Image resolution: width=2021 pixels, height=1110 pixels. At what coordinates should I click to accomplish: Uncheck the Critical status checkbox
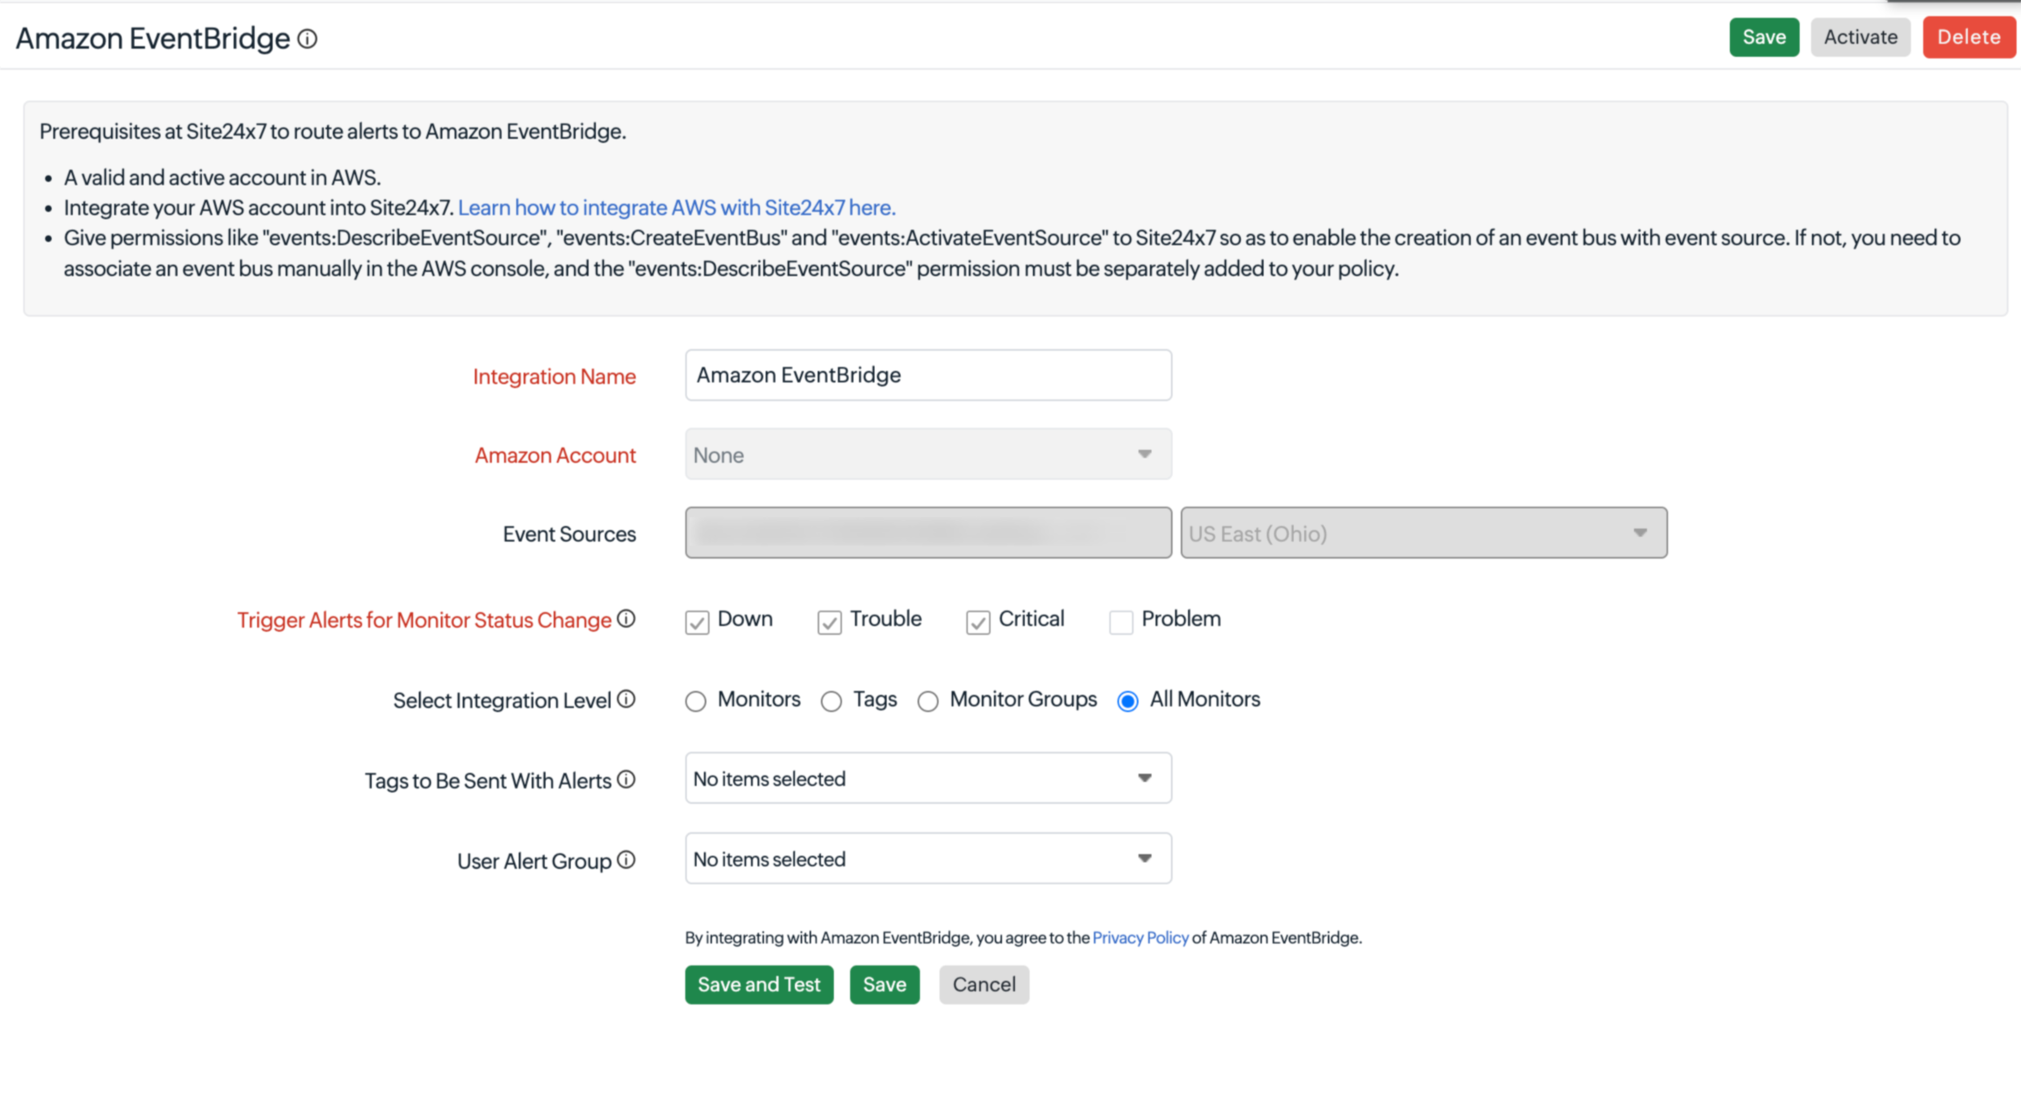pos(978,622)
